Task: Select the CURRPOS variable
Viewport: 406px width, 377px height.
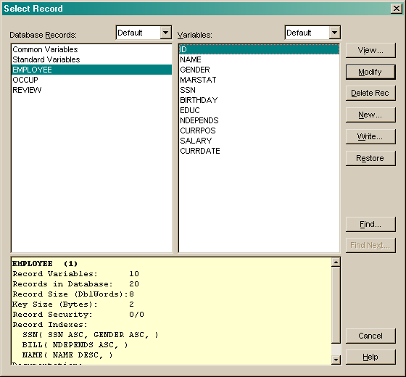Action: point(259,130)
